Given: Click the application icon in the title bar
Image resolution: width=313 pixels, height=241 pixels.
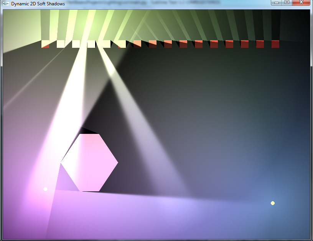Looking at the screenshot, I should point(5,3).
